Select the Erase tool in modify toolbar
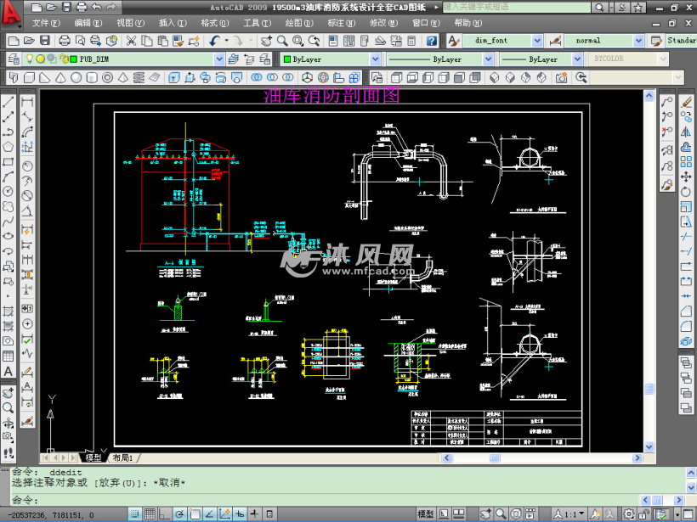697x522 pixels. point(686,101)
